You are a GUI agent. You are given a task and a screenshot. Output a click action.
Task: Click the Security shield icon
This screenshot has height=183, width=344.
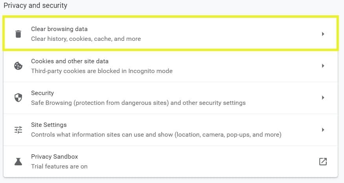click(18, 98)
